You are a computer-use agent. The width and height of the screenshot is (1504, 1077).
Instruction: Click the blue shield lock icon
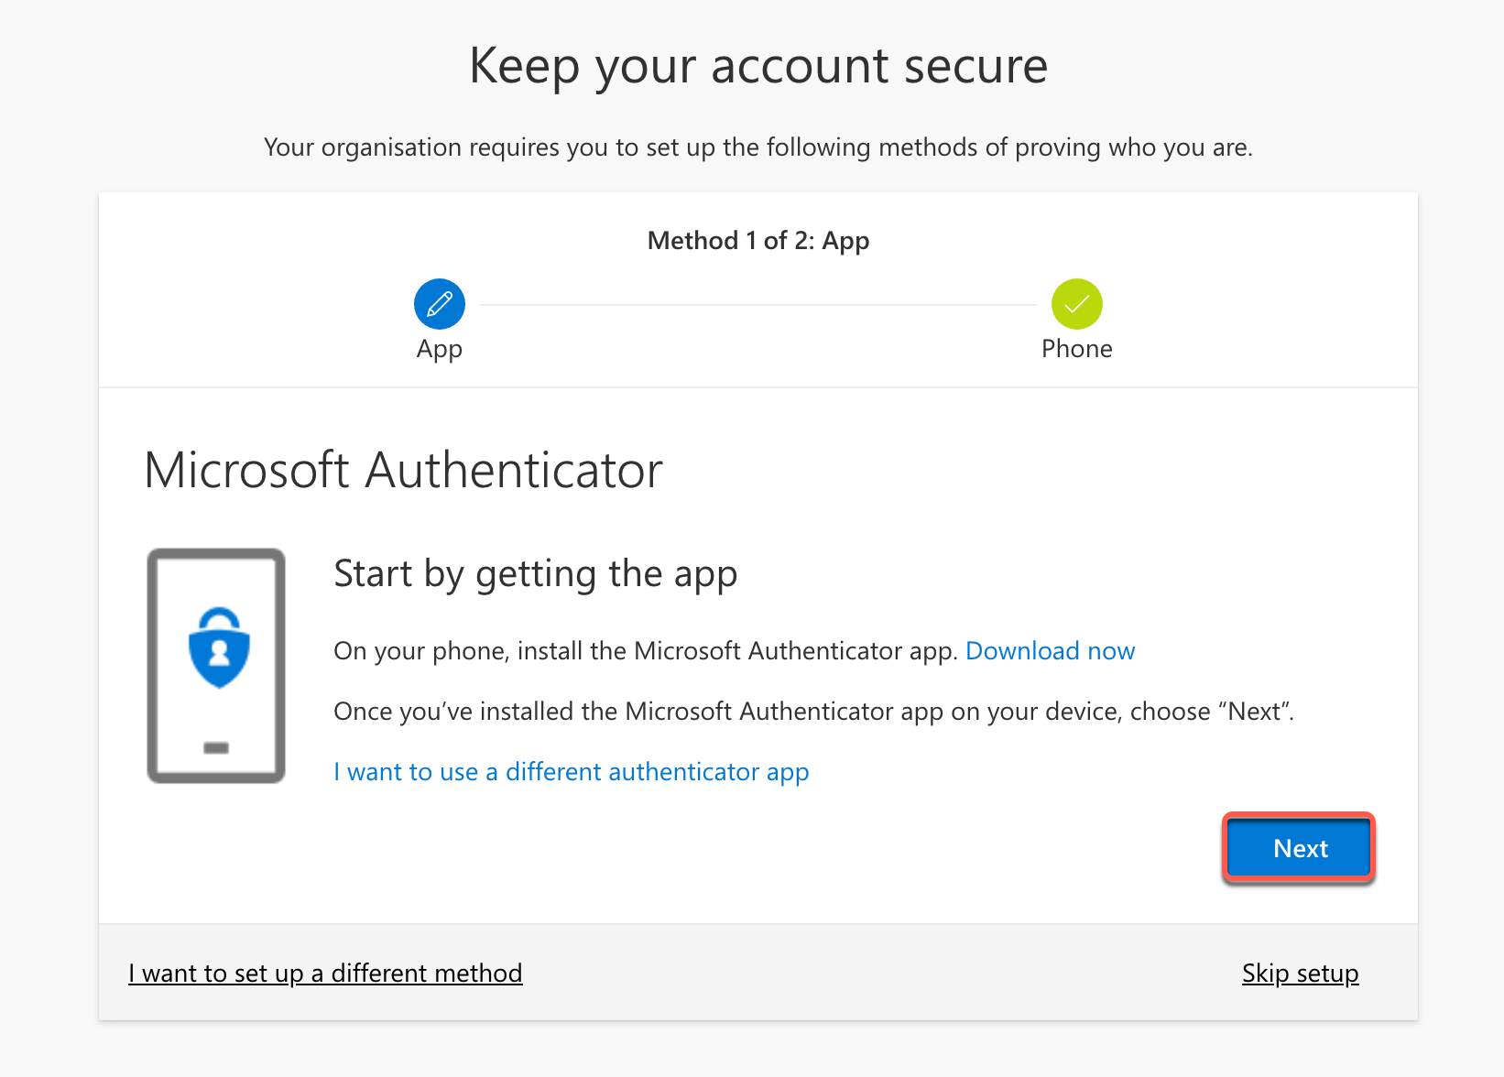[219, 647]
